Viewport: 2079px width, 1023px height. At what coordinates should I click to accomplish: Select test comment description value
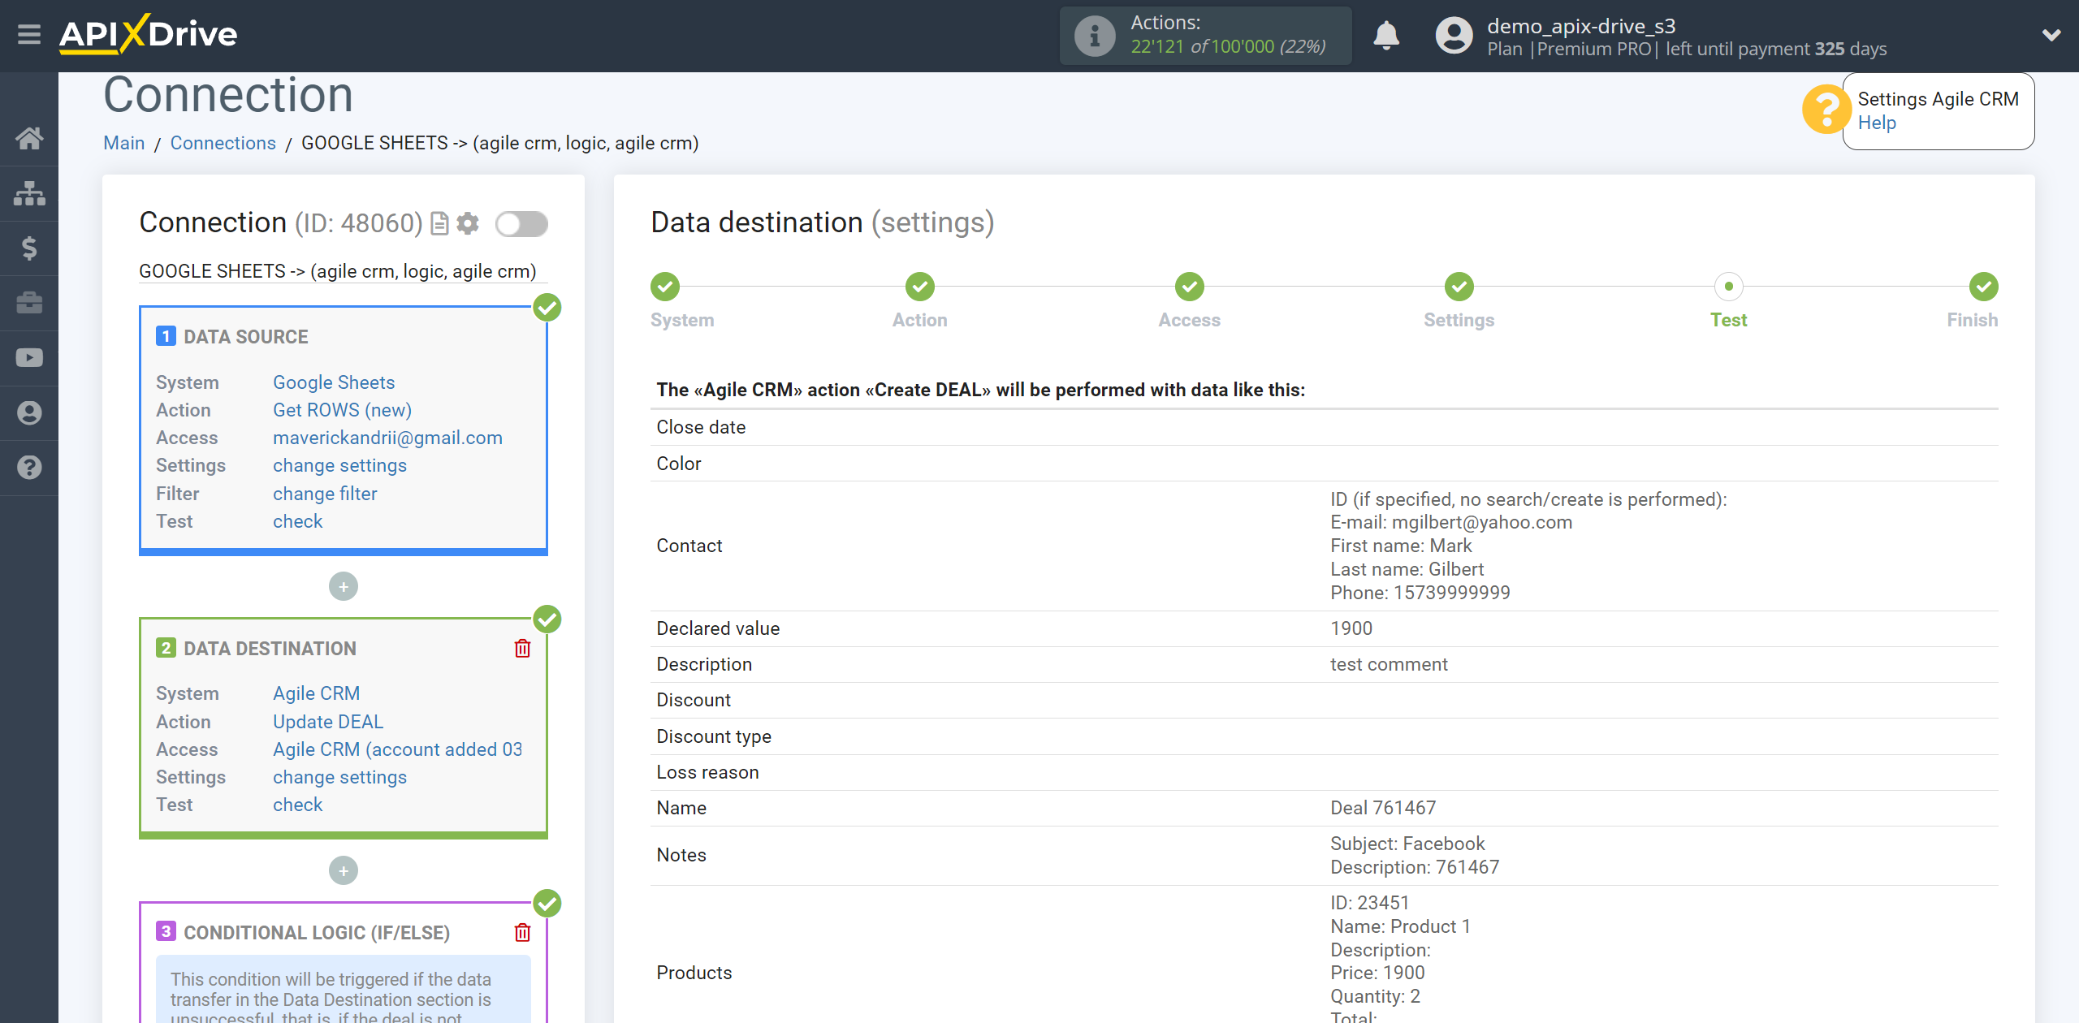pos(1389,664)
